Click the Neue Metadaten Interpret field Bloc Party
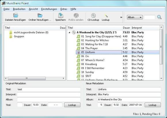Viewport: 167px width, 118px height. click(x=129, y=94)
